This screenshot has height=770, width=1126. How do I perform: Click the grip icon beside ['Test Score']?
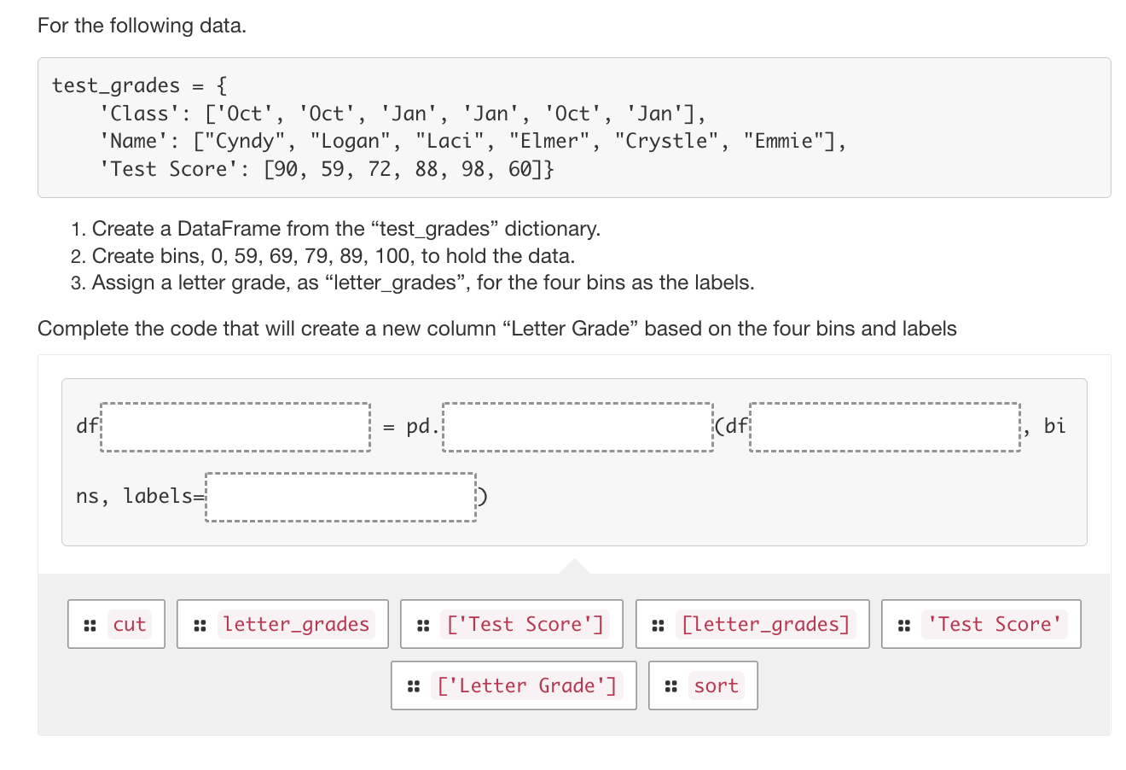pyautogui.click(x=423, y=625)
